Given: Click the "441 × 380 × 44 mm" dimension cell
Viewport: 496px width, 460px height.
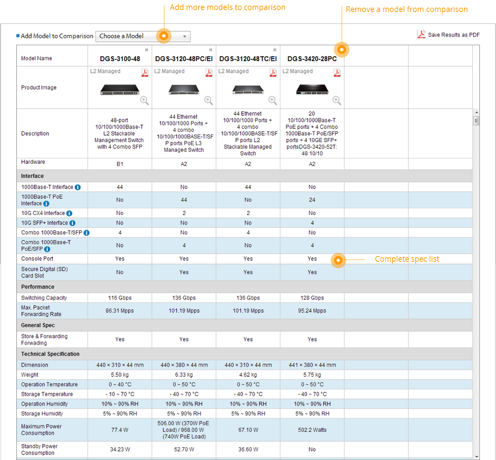Looking at the screenshot, I should (313, 365).
